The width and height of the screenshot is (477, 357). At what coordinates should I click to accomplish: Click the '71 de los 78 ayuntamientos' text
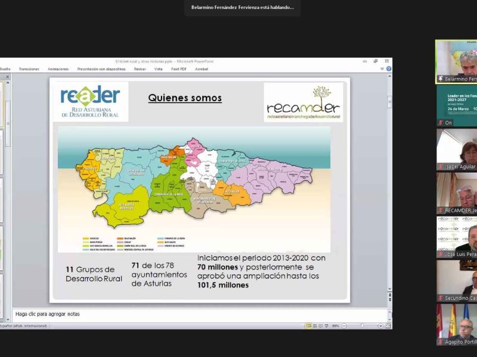click(x=159, y=274)
